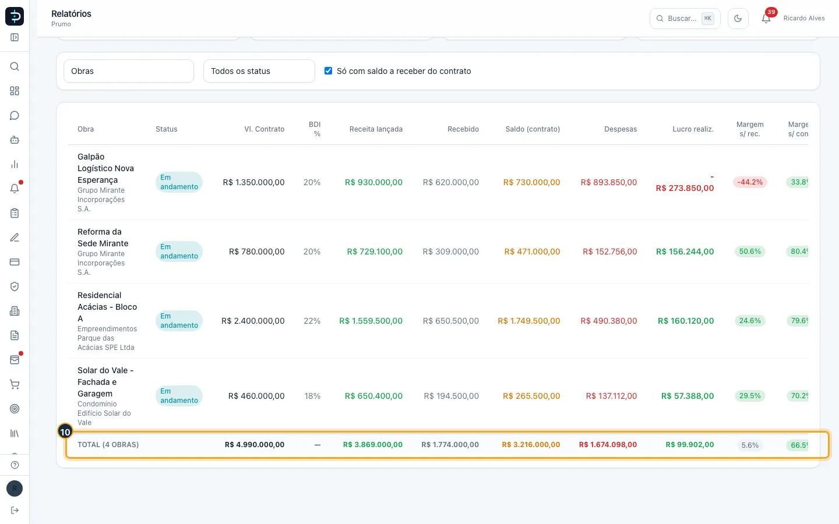Select Solar do Vale - Fachada e Garagem

point(105,382)
